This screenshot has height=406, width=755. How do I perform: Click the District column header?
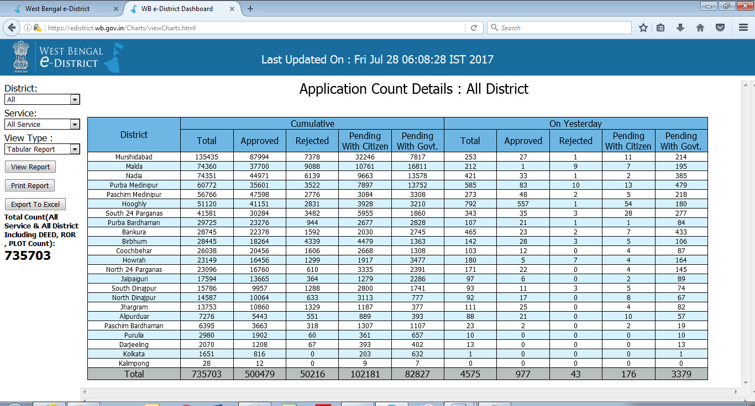[134, 135]
